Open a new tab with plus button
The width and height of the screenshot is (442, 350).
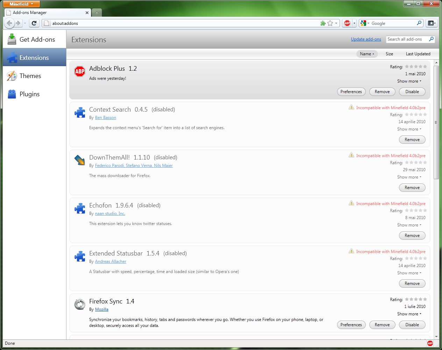coord(97,13)
